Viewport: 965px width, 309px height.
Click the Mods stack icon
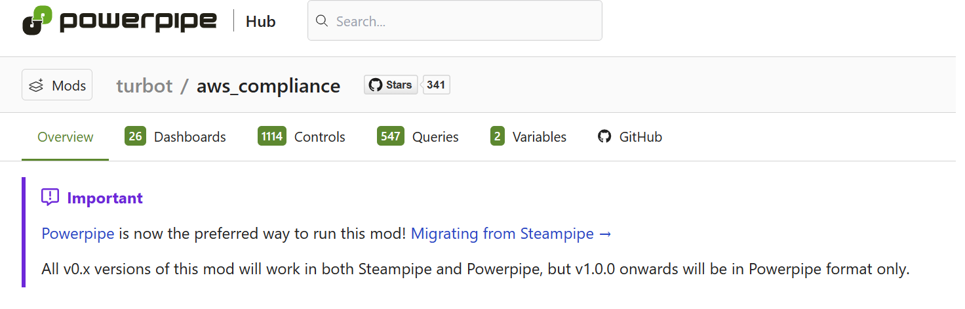pos(37,85)
